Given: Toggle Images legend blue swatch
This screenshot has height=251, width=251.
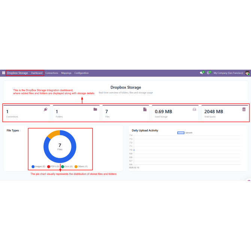Looking at the screenshot, I should 33,167.
